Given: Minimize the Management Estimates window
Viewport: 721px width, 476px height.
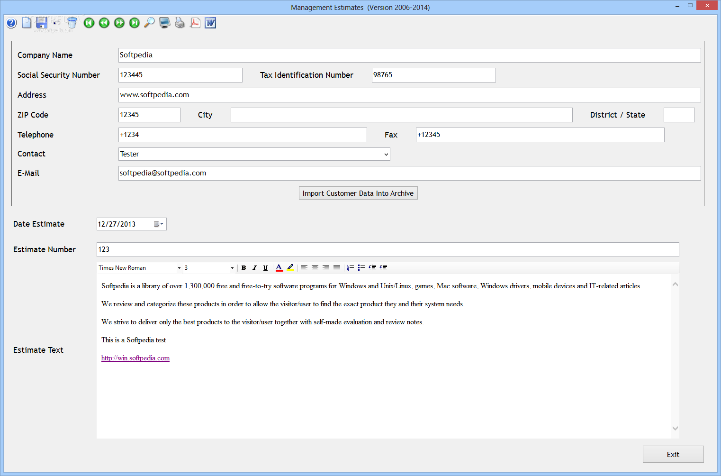Looking at the screenshot, I should coord(677,6).
